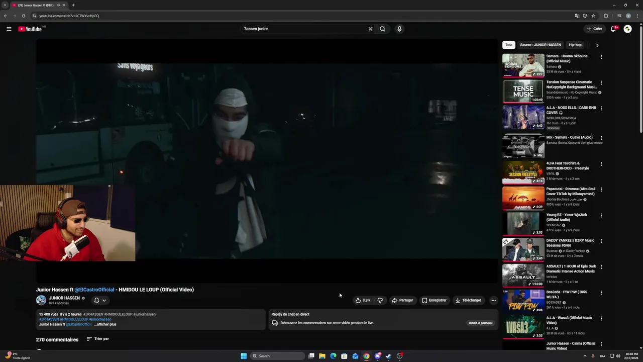Screen dimensions: 643x362
Task: Open the JUNIOR HASSEN channel avatar
Action: tap(41, 300)
